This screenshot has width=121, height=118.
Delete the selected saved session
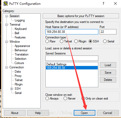pyautogui.click(x=108, y=80)
